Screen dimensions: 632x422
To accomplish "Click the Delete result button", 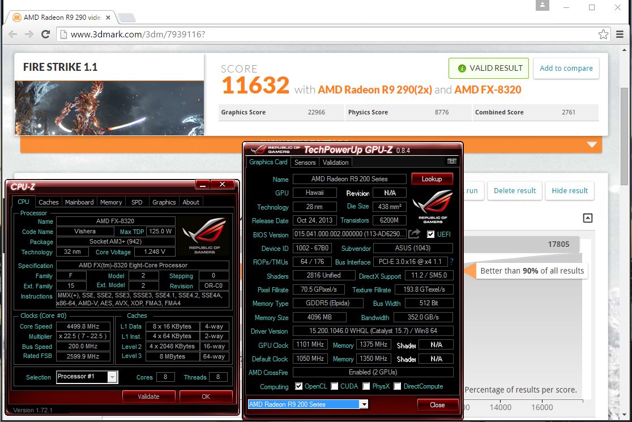I will (515, 191).
